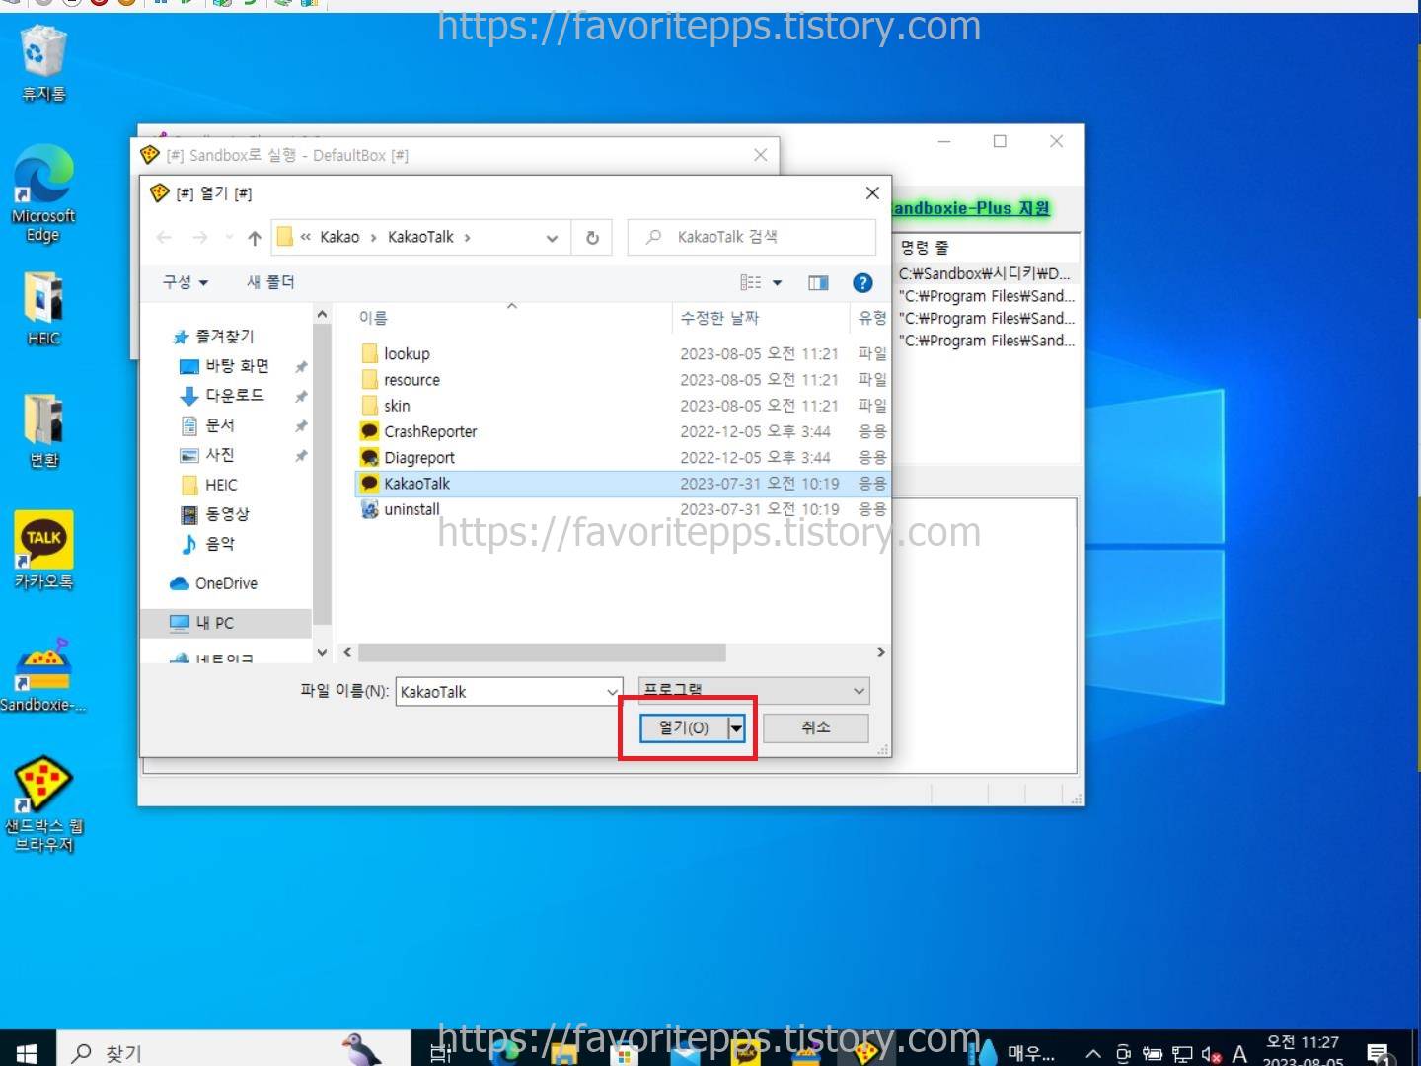The height and width of the screenshot is (1066, 1421).
Task: Click the 열기(O) open button
Action: [x=684, y=727]
